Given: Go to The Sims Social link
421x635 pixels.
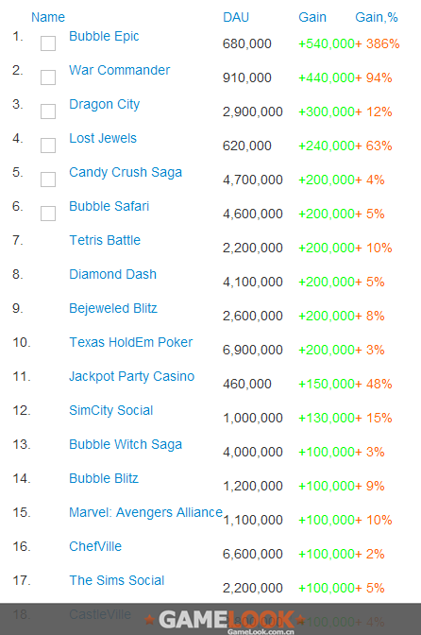Looking at the screenshot, I should coord(117,580).
